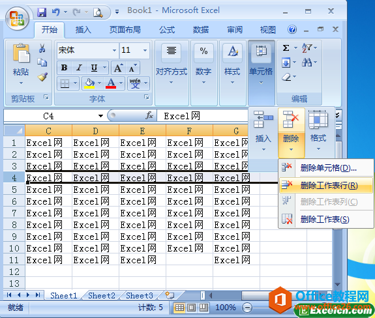This screenshot has width=375, height=318.
Task: Open Excel Help question mark
Action: (292, 29)
